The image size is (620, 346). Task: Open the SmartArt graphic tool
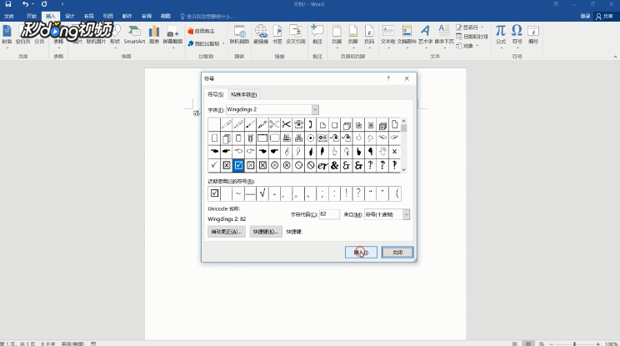[x=134, y=35]
